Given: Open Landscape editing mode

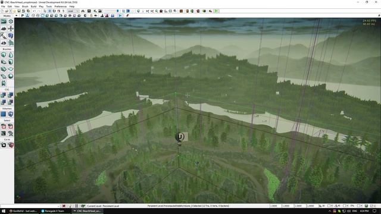Looking at the screenshot, I should [x=4, y=43].
